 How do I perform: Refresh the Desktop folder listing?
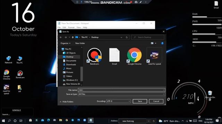[127, 38]
